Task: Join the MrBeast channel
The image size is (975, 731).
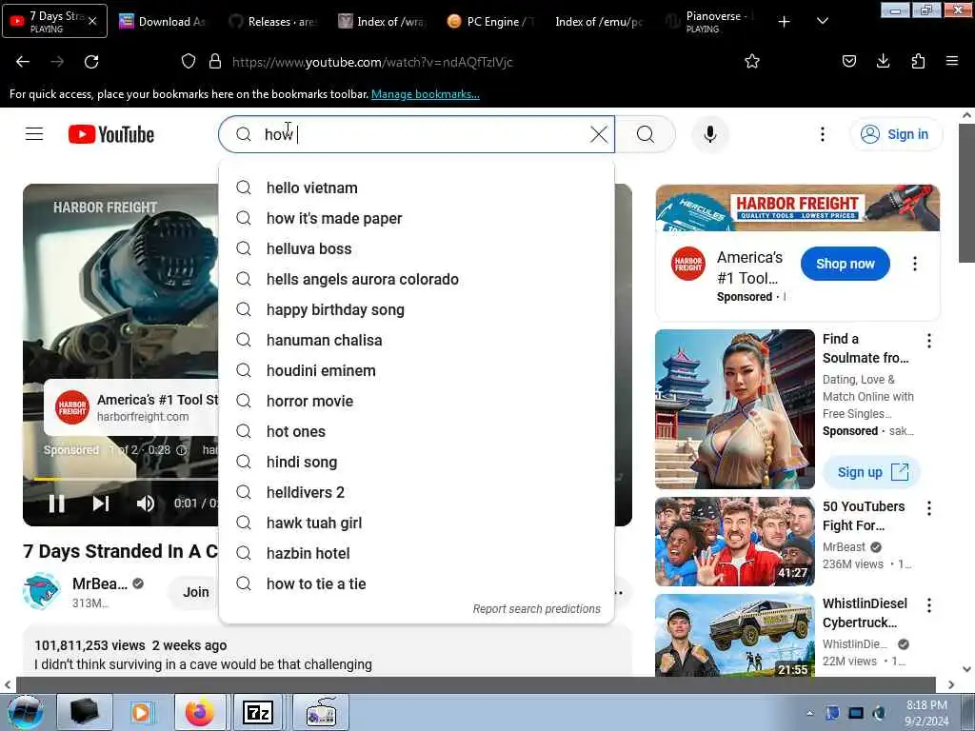Action: pyautogui.click(x=195, y=592)
